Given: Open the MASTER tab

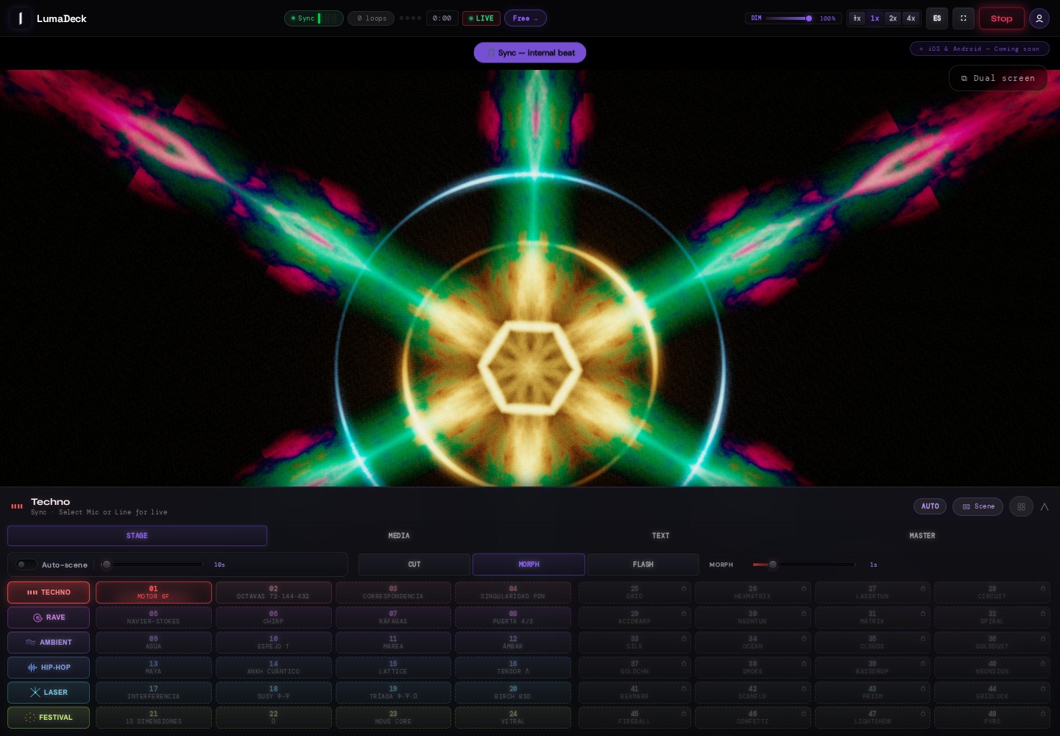Looking at the screenshot, I should (x=922, y=536).
